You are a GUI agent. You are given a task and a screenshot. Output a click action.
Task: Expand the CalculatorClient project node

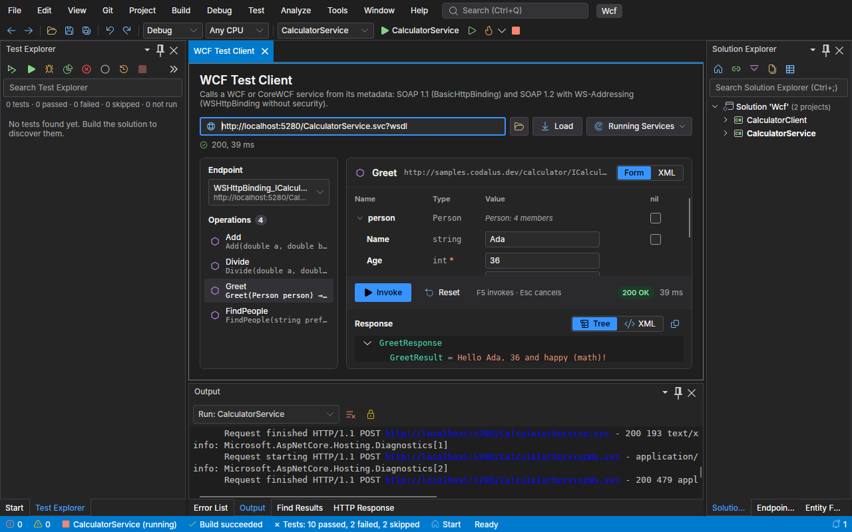pyautogui.click(x=726, y=120)
